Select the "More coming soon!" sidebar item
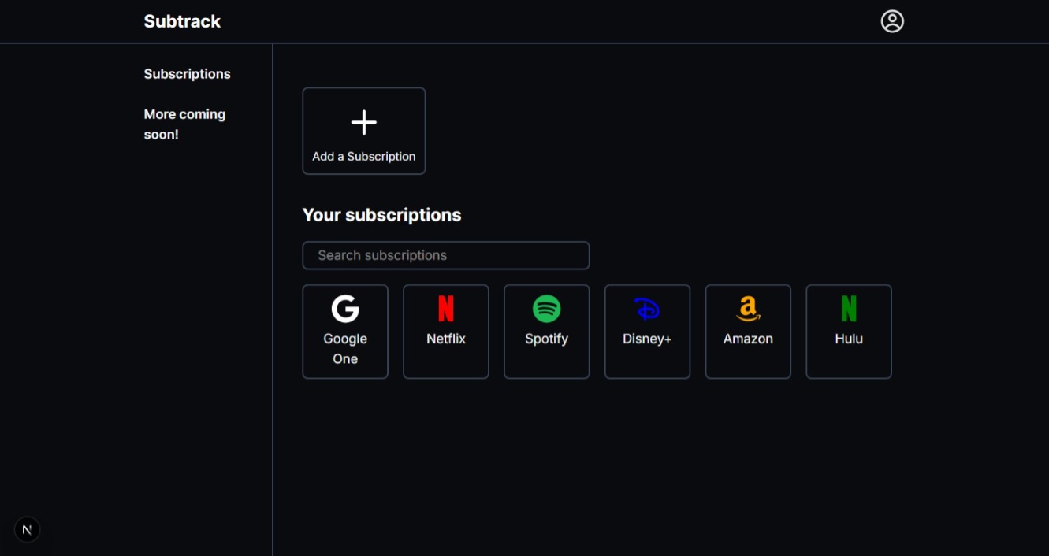Image resolution: width=1049 pixels, height=556 pixels. tap(184, 124)
